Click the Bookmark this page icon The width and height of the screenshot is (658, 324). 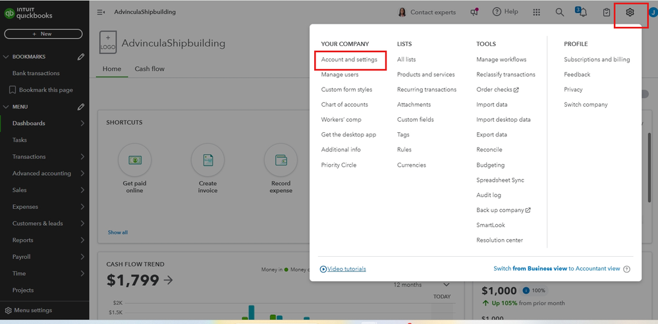(x=13, y=90)
